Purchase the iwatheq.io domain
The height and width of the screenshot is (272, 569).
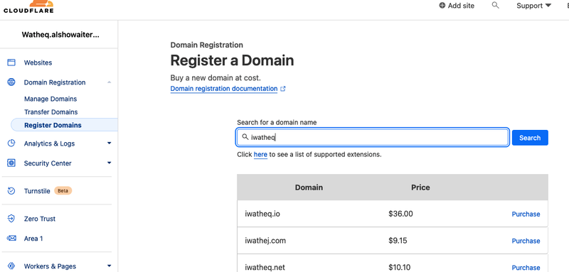click(x=526, y=214)
